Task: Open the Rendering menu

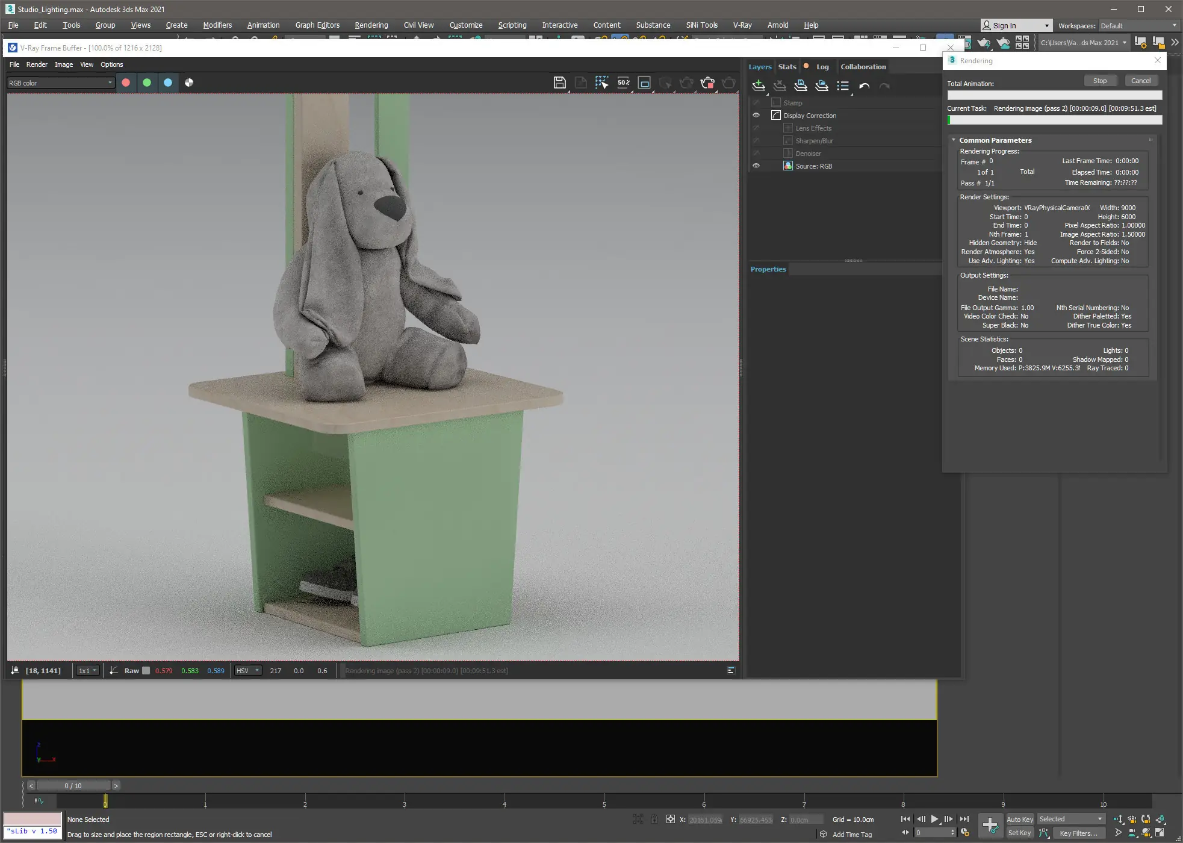Action: pos(371,25)
